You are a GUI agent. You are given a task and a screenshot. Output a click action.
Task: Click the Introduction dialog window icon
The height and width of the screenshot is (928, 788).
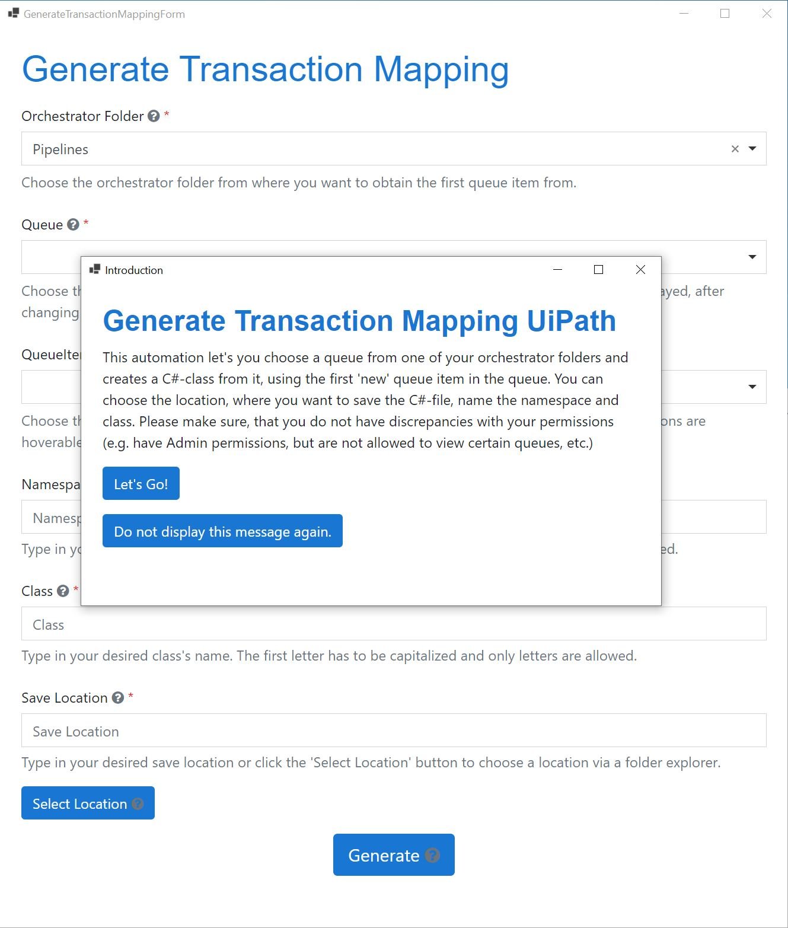pos(95,270)
